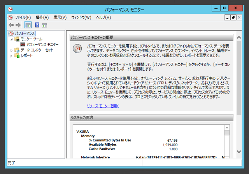Close the パフォーマンス モニター window

[235, 8]
